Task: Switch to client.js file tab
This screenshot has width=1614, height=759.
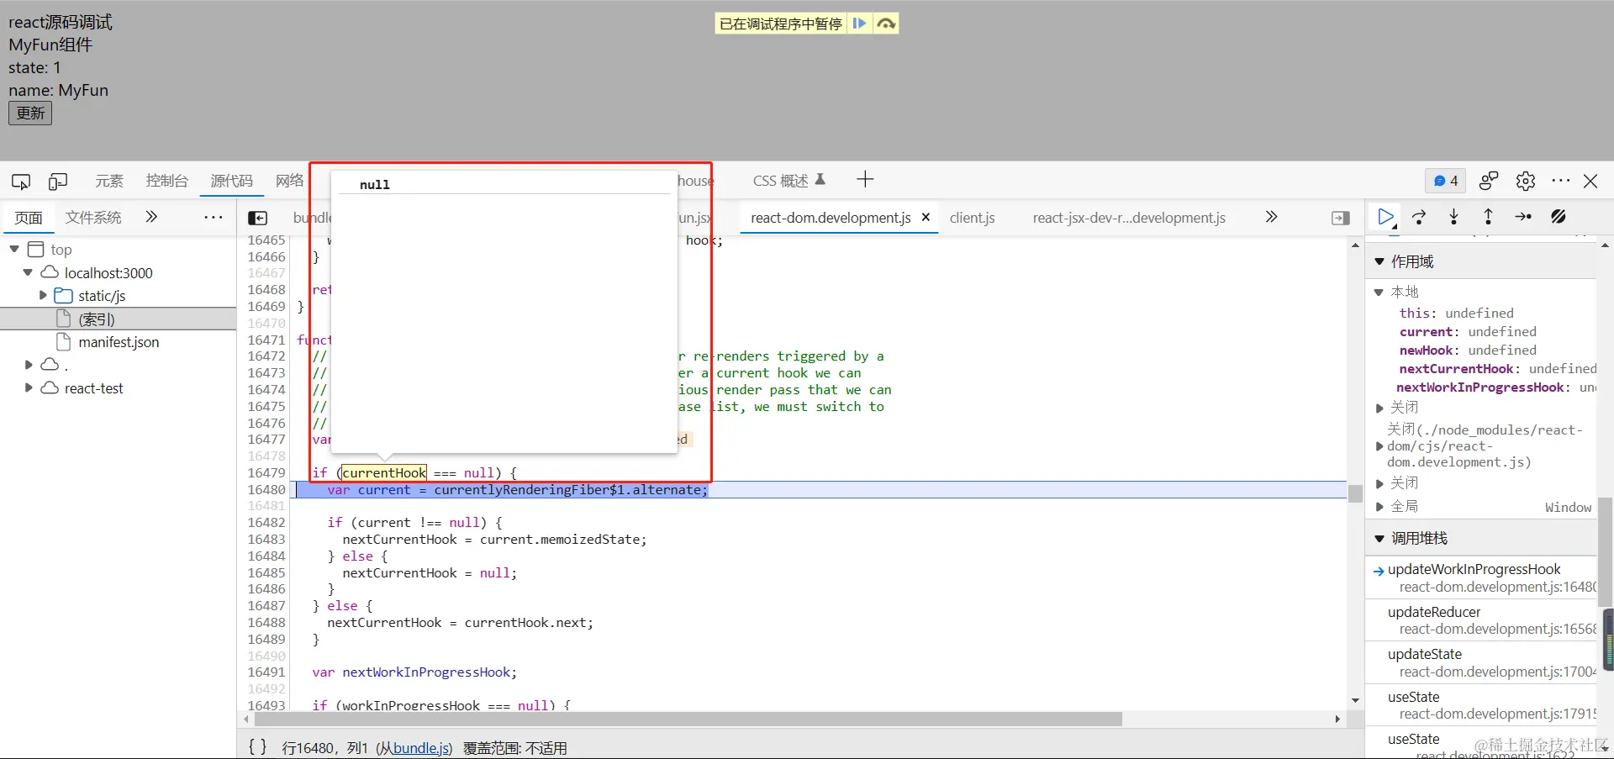Action: pos(973,218)
